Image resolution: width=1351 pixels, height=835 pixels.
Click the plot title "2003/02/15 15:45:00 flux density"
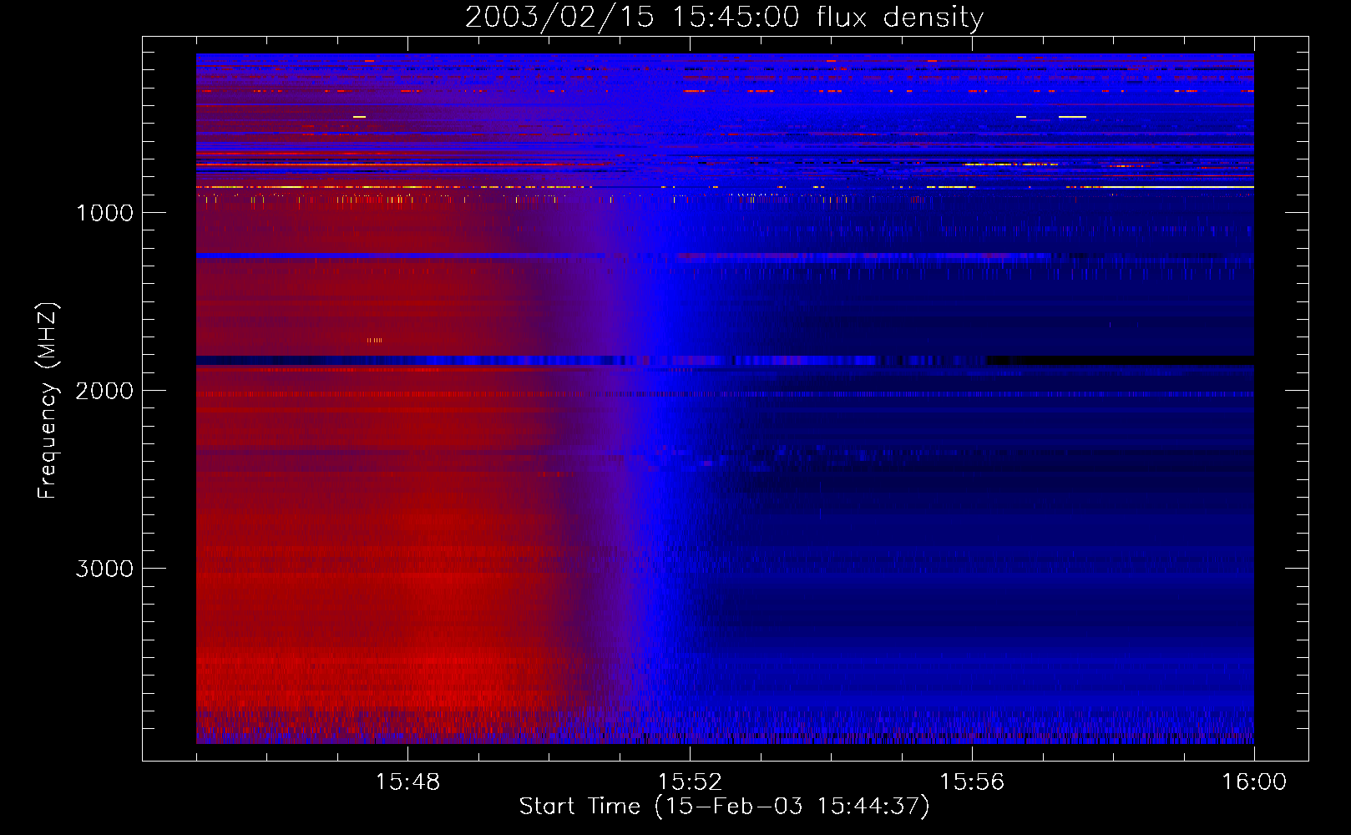click(x=724, y=17)
